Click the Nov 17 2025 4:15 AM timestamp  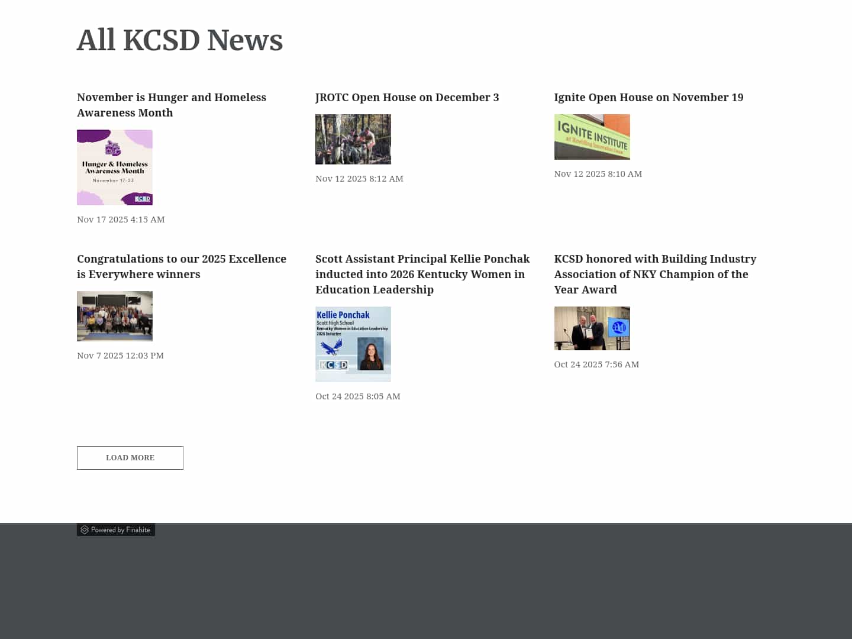point(121,219)
